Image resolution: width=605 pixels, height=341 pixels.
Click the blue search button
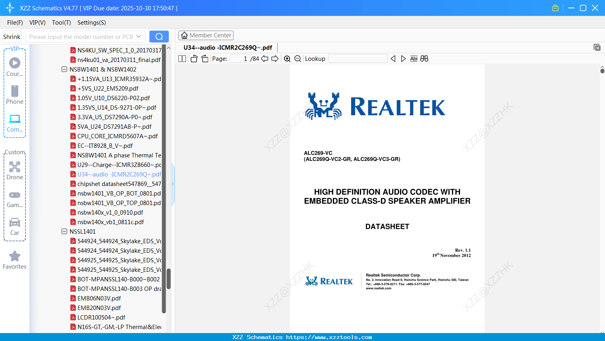[x=159, y=37]
